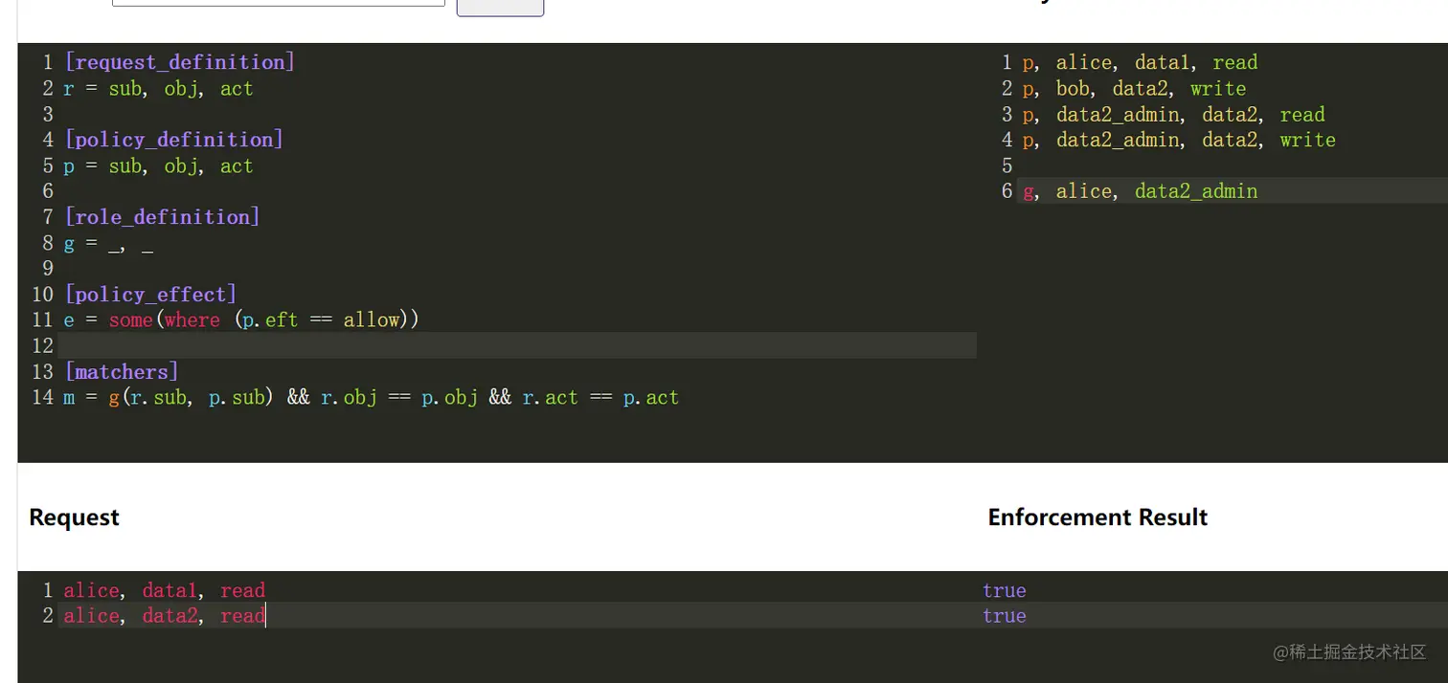Click line number 14 in model editor gutter

point(43,398)
